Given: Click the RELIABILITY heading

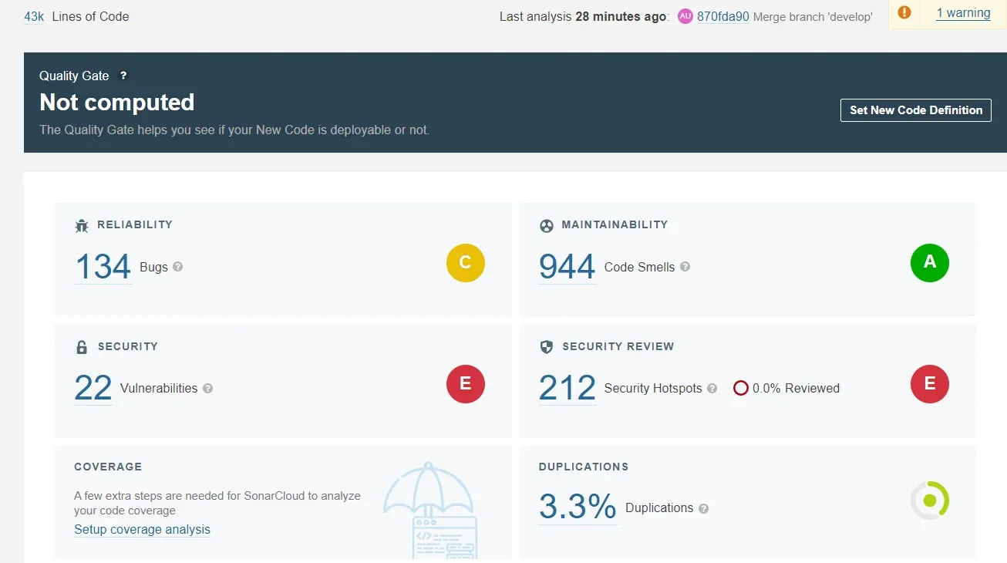Looking at the screenshot, I should coord(135,225).
